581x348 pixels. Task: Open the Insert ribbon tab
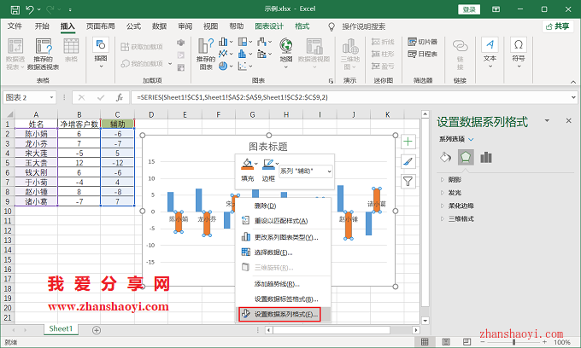click(x=67, y=26)
